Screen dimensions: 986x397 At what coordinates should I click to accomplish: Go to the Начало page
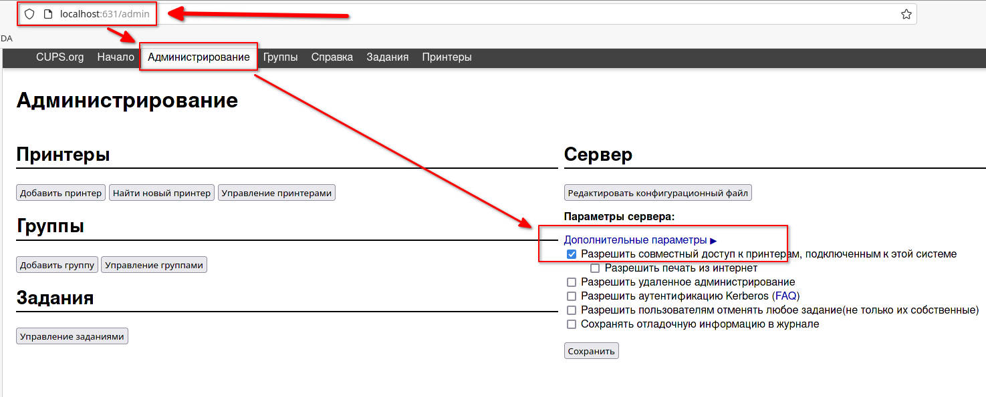115,57
